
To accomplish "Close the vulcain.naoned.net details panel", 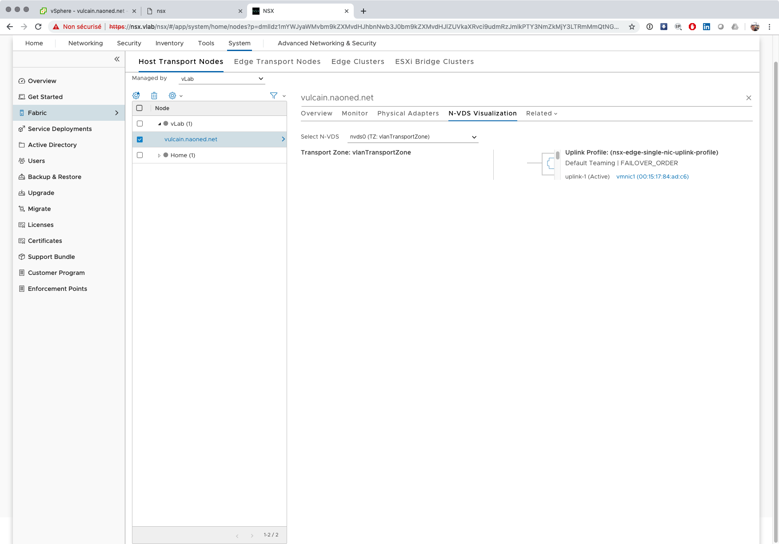I will [x=748, y=98].
